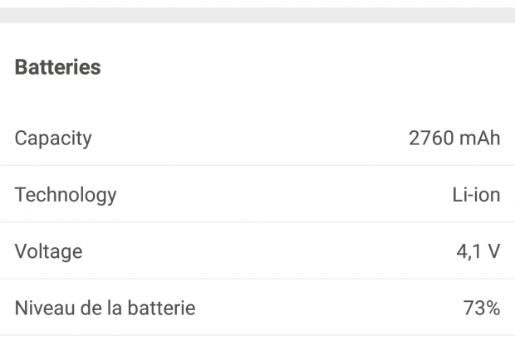Click blank middle of the Technology row

click(x=257, y=196)
